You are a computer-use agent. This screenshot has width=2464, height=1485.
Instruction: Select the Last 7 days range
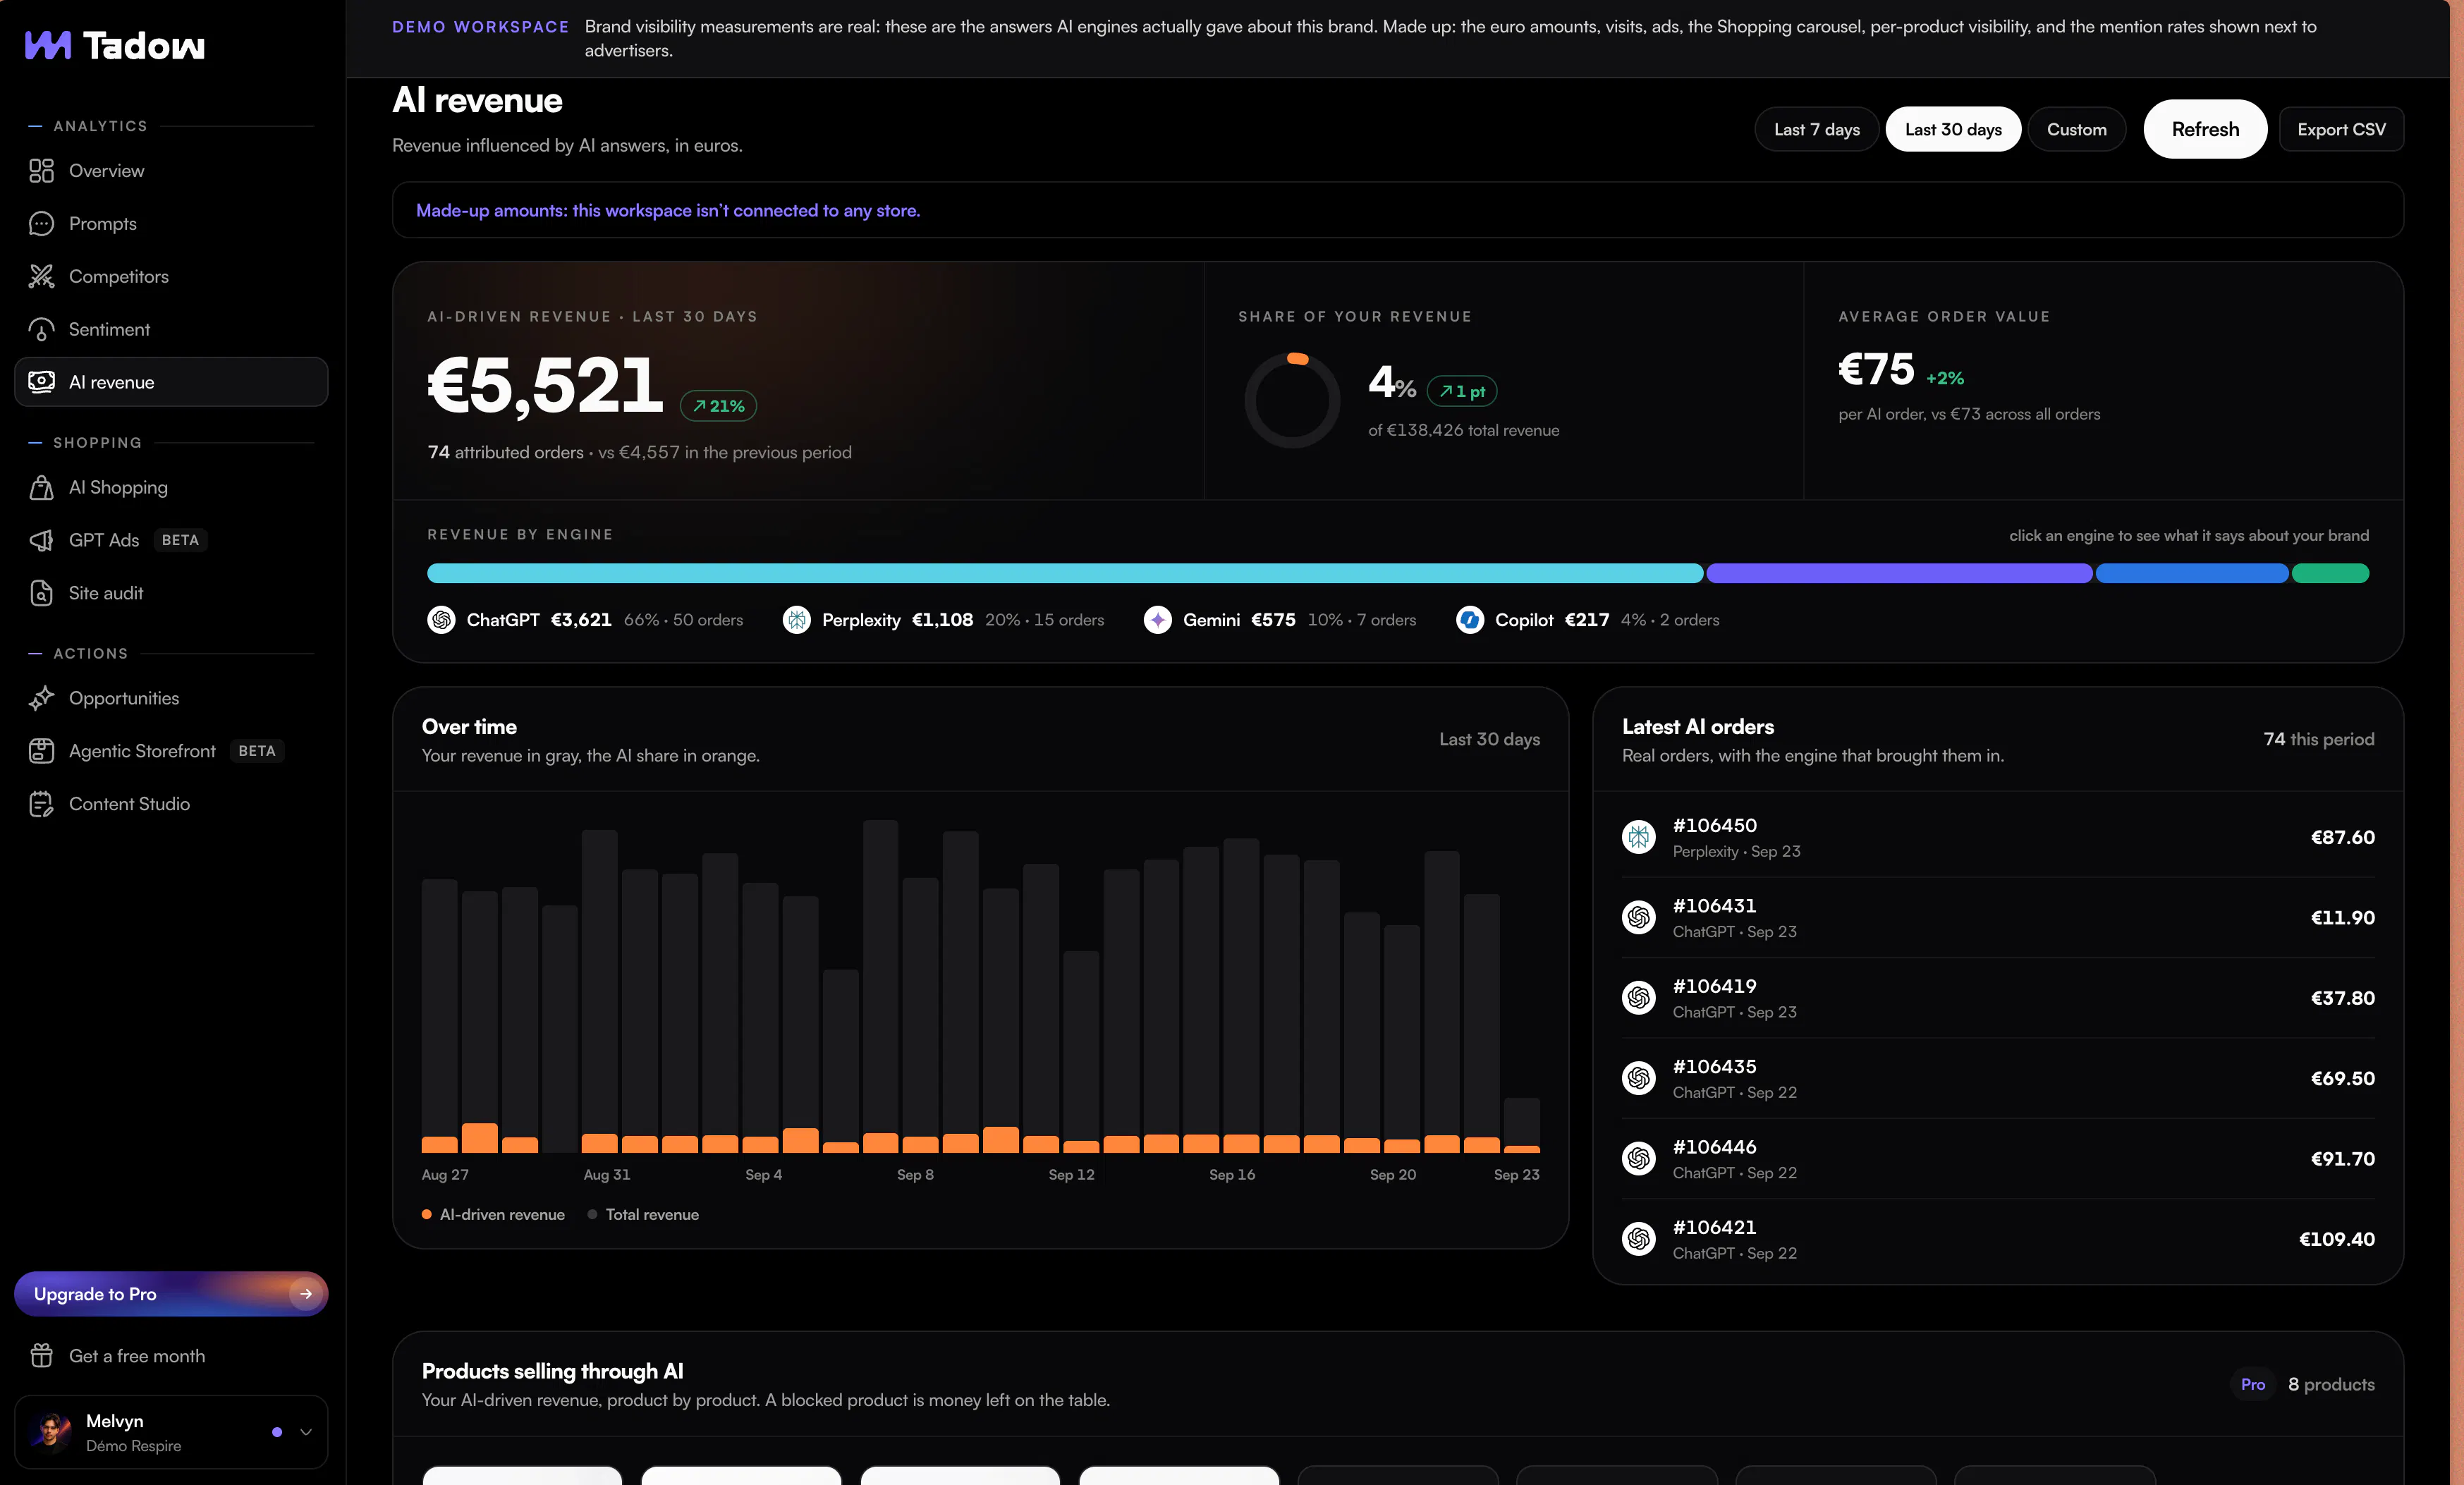pyautogui.click(x=1816, y=130)
